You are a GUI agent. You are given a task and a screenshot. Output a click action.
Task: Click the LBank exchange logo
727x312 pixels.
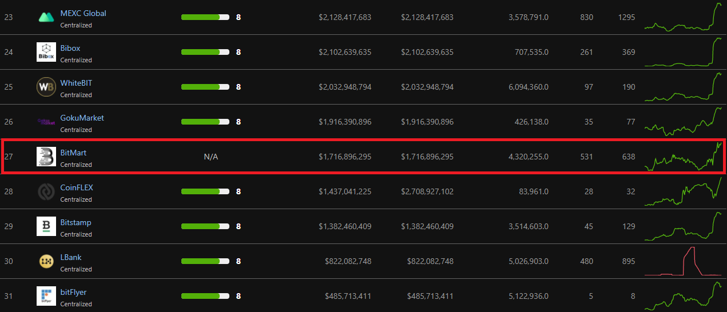click(46, 261)
